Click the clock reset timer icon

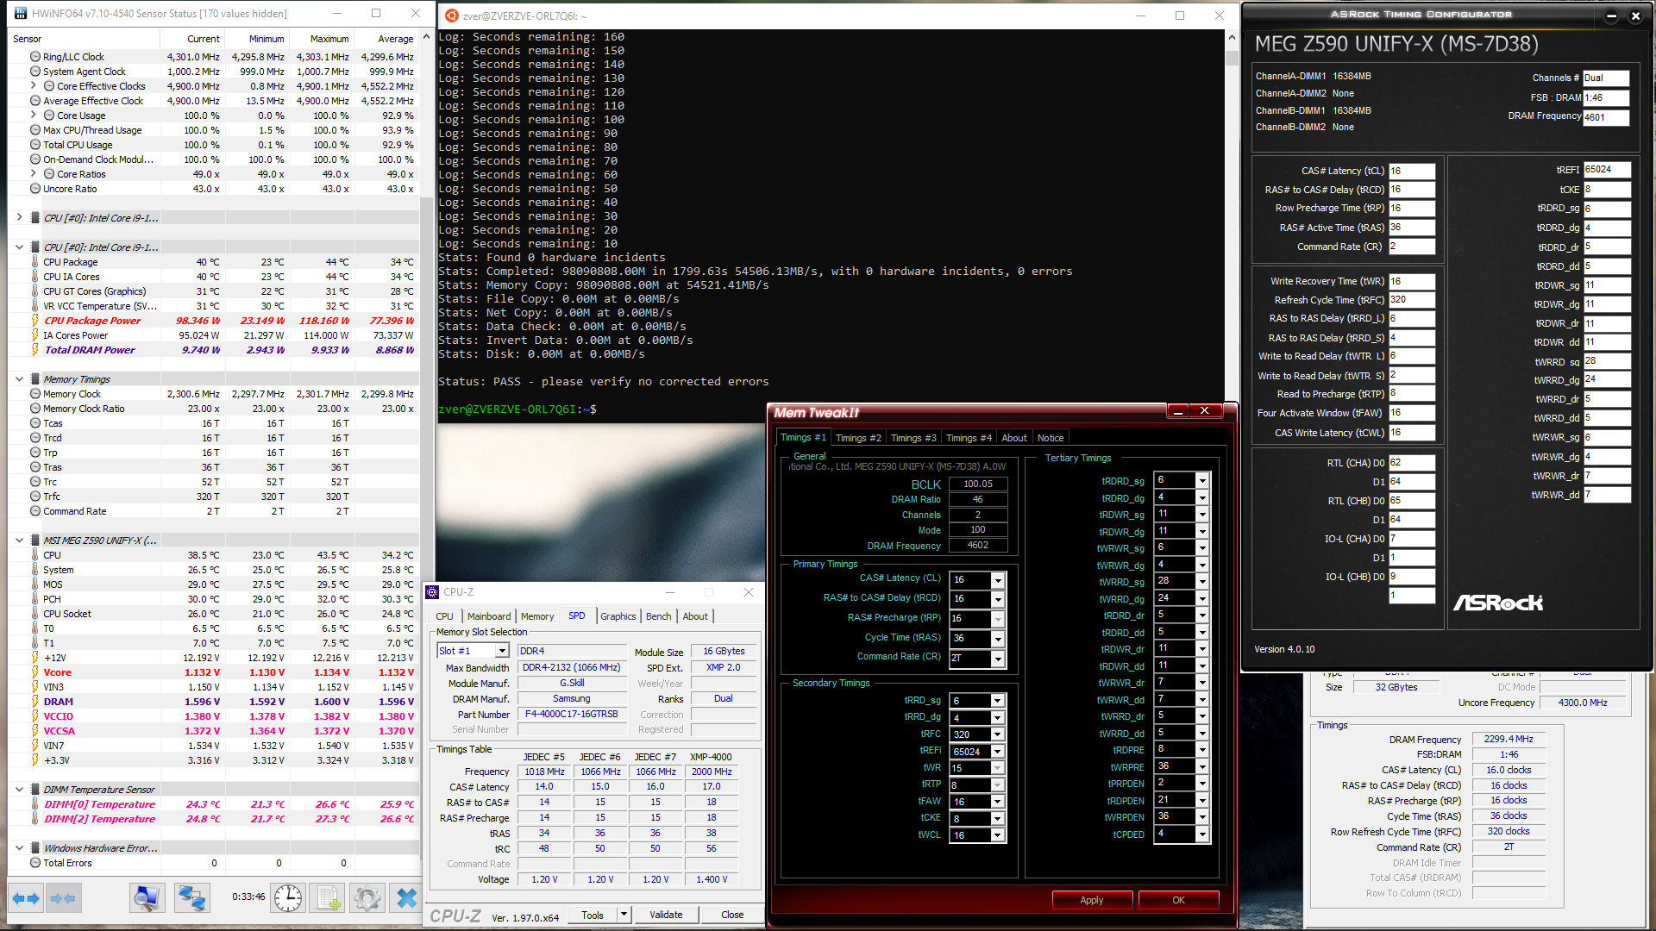click(287, 898)
